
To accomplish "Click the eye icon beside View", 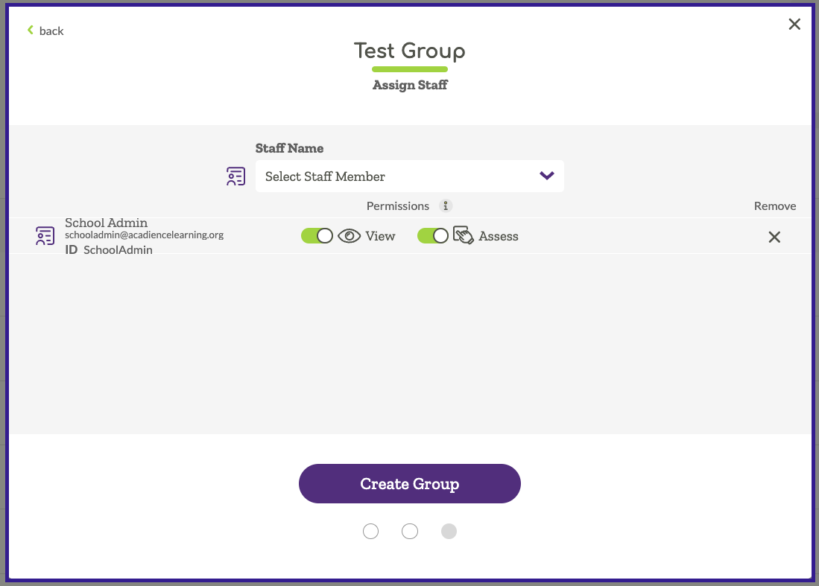I will click(x=349, y=235).
